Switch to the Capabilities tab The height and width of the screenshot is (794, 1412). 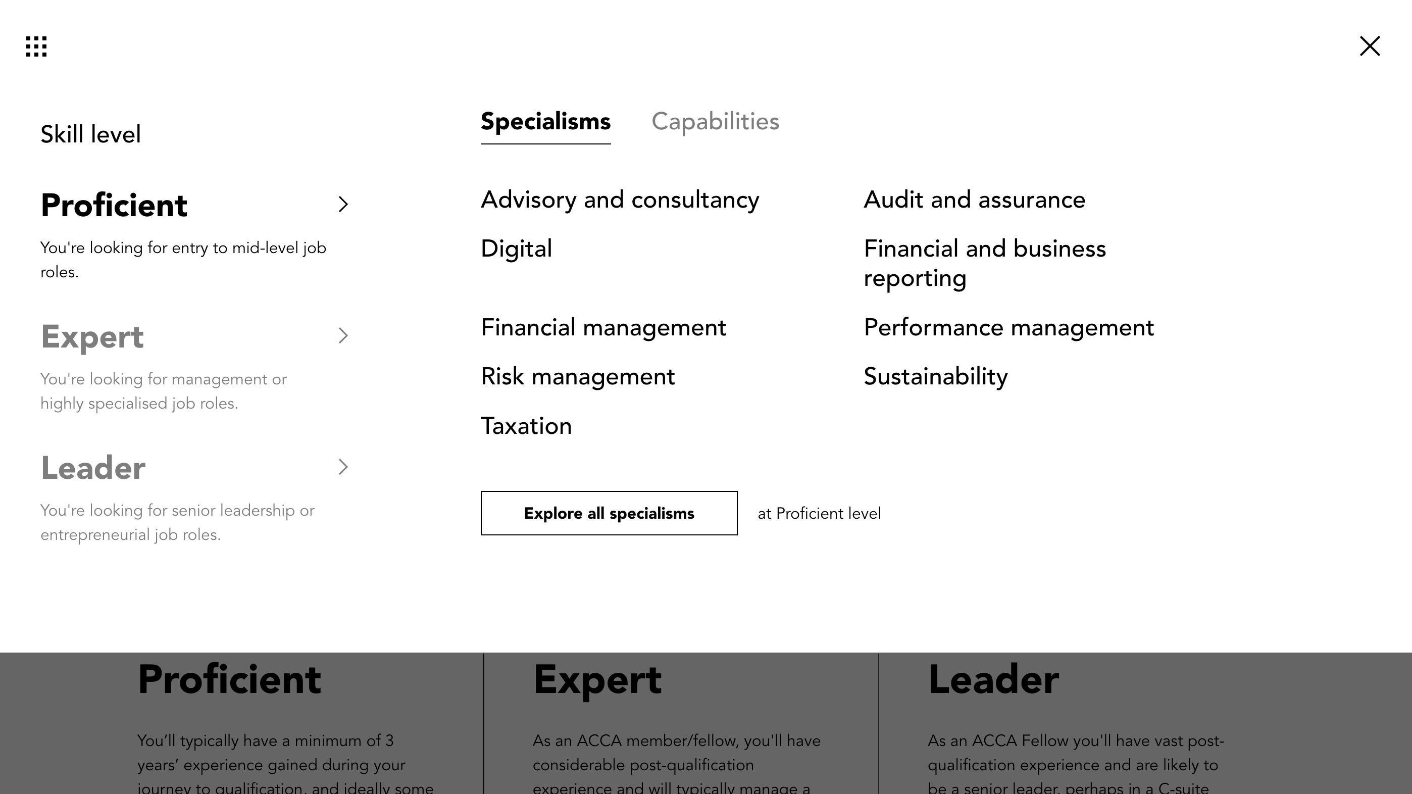pos(715,122)
